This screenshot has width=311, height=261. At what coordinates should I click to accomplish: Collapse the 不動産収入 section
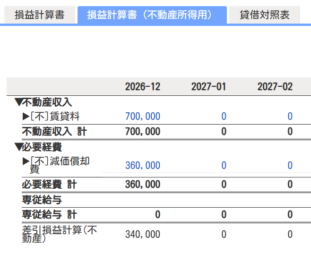(x=19, y=102)
